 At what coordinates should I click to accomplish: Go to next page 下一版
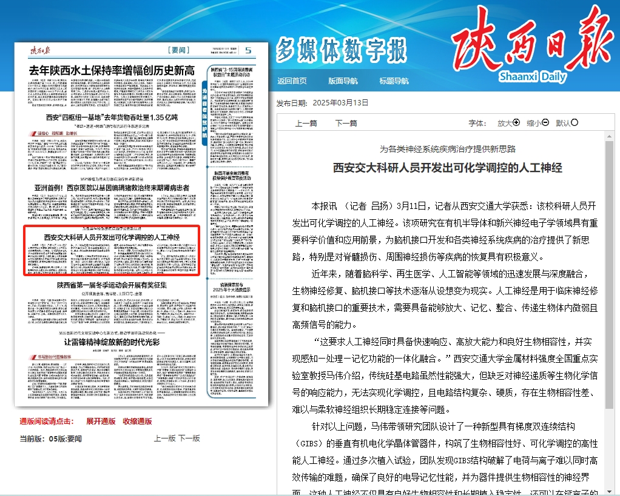coord(189,438)
